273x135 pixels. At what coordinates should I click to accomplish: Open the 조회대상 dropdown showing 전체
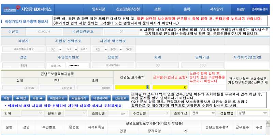(x=203, y=113)
